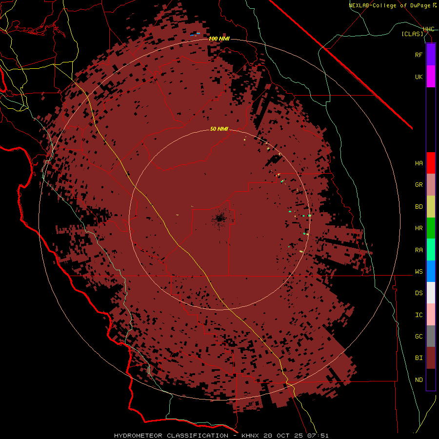
Task: Click the BD legend label
Action: [x=419, y=207]
